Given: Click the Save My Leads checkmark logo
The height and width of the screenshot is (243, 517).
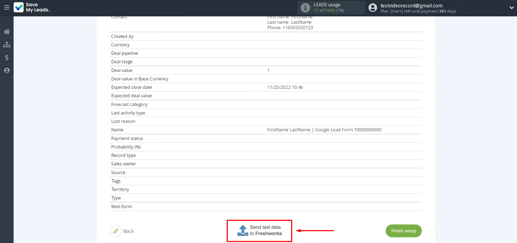Looking at the screenshot, I should 19,7.
